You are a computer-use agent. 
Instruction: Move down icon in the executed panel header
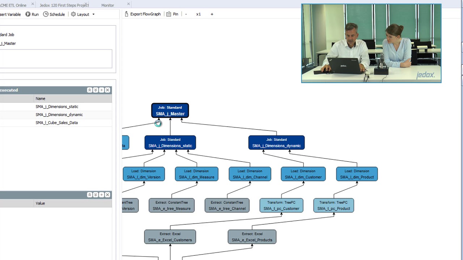coord(95,90)
